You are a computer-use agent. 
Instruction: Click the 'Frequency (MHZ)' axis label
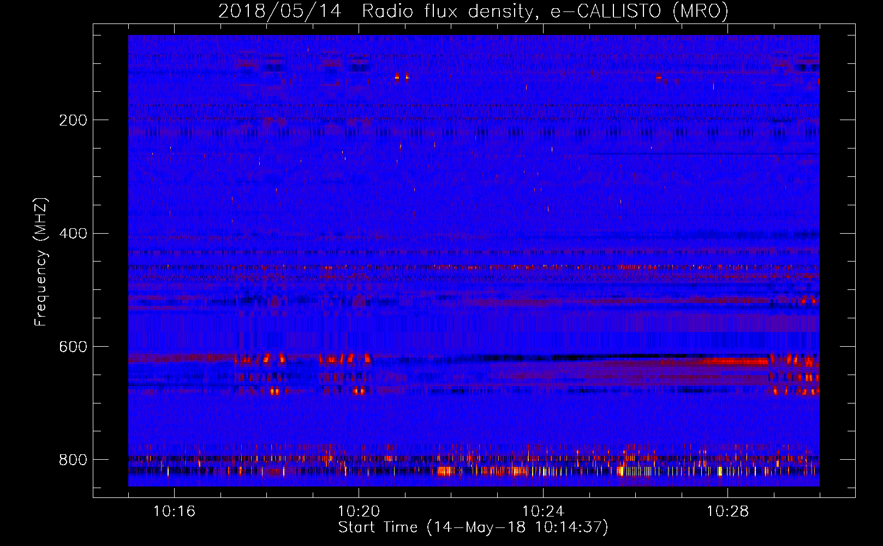41,262
